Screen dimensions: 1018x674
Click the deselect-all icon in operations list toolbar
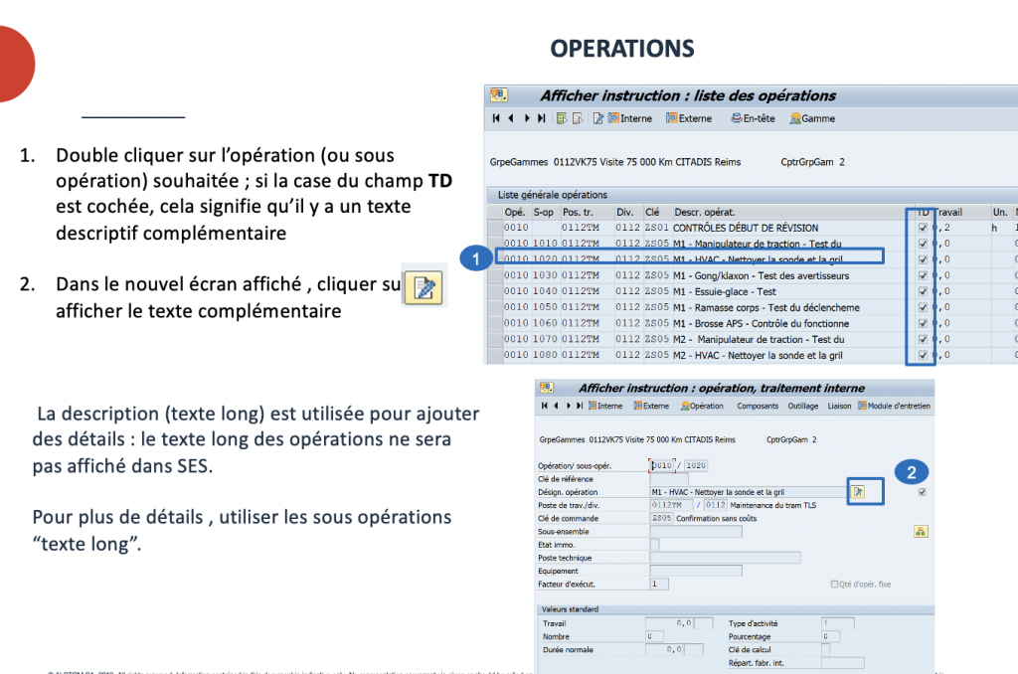(x=578, y=118)
